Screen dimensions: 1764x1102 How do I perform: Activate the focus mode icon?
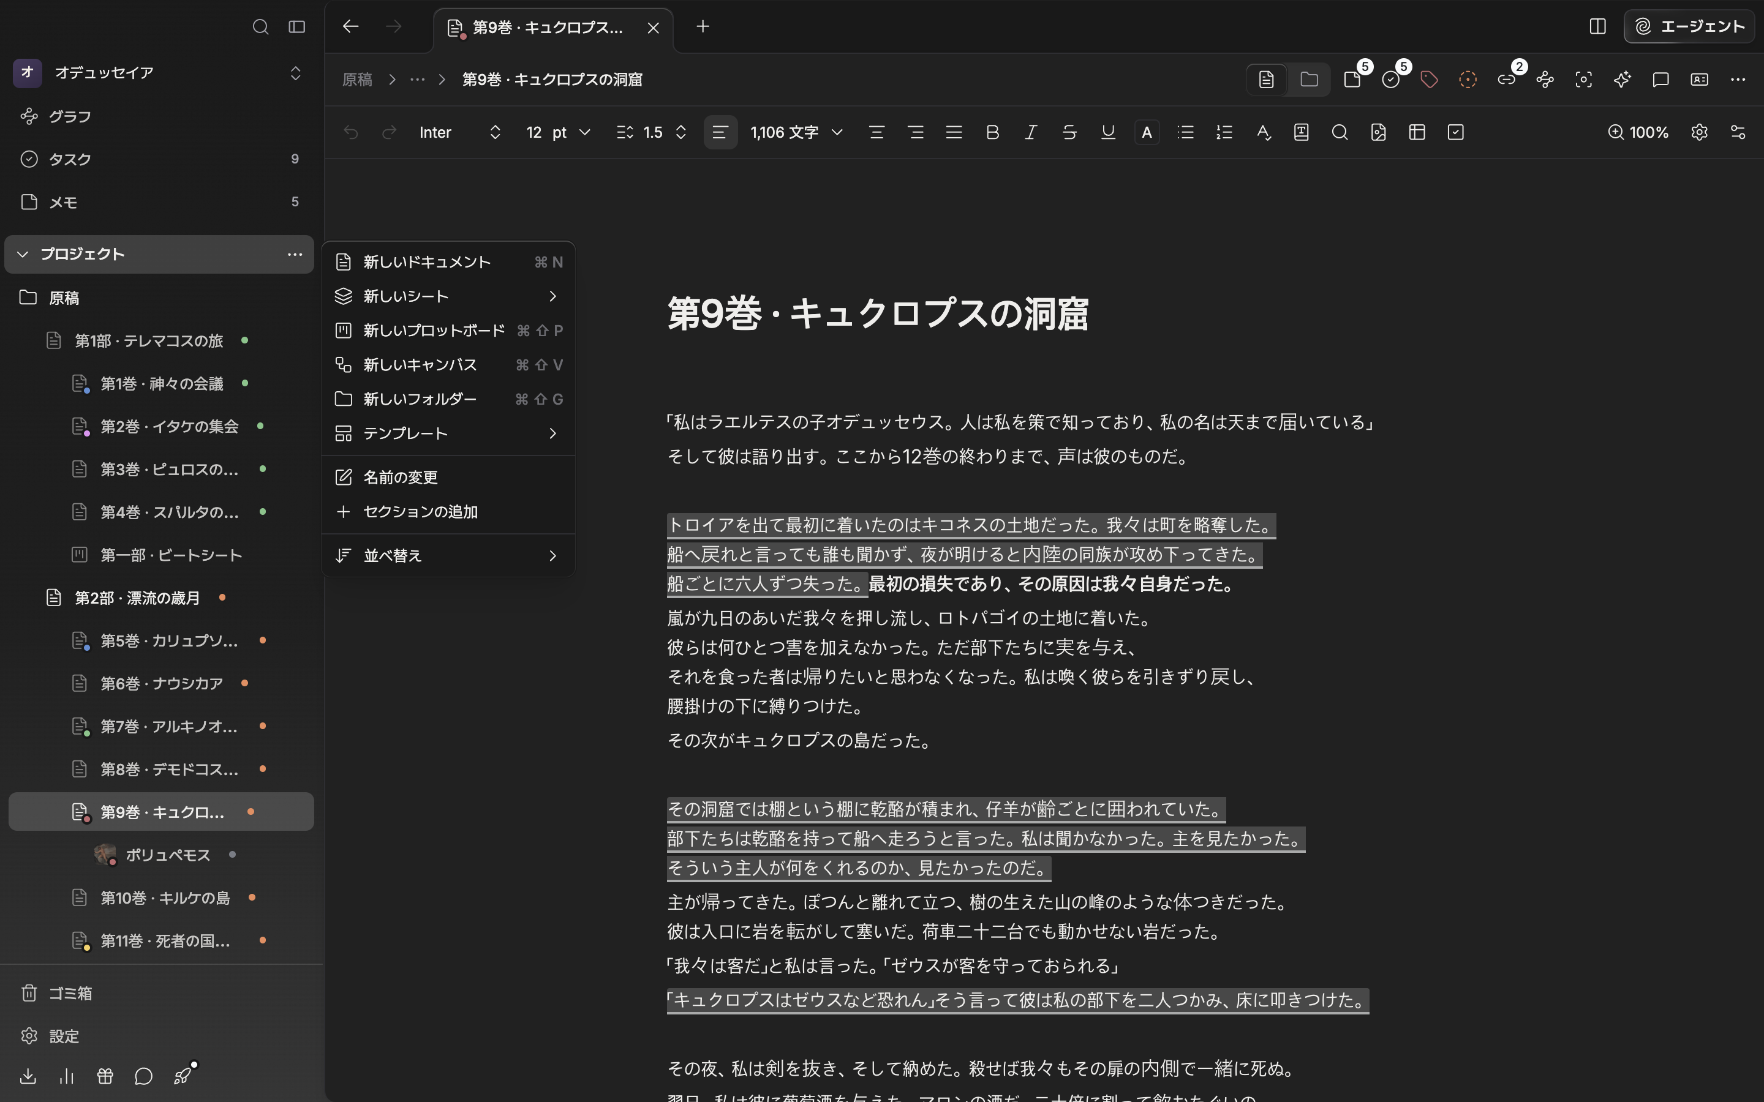point(1583,80)
